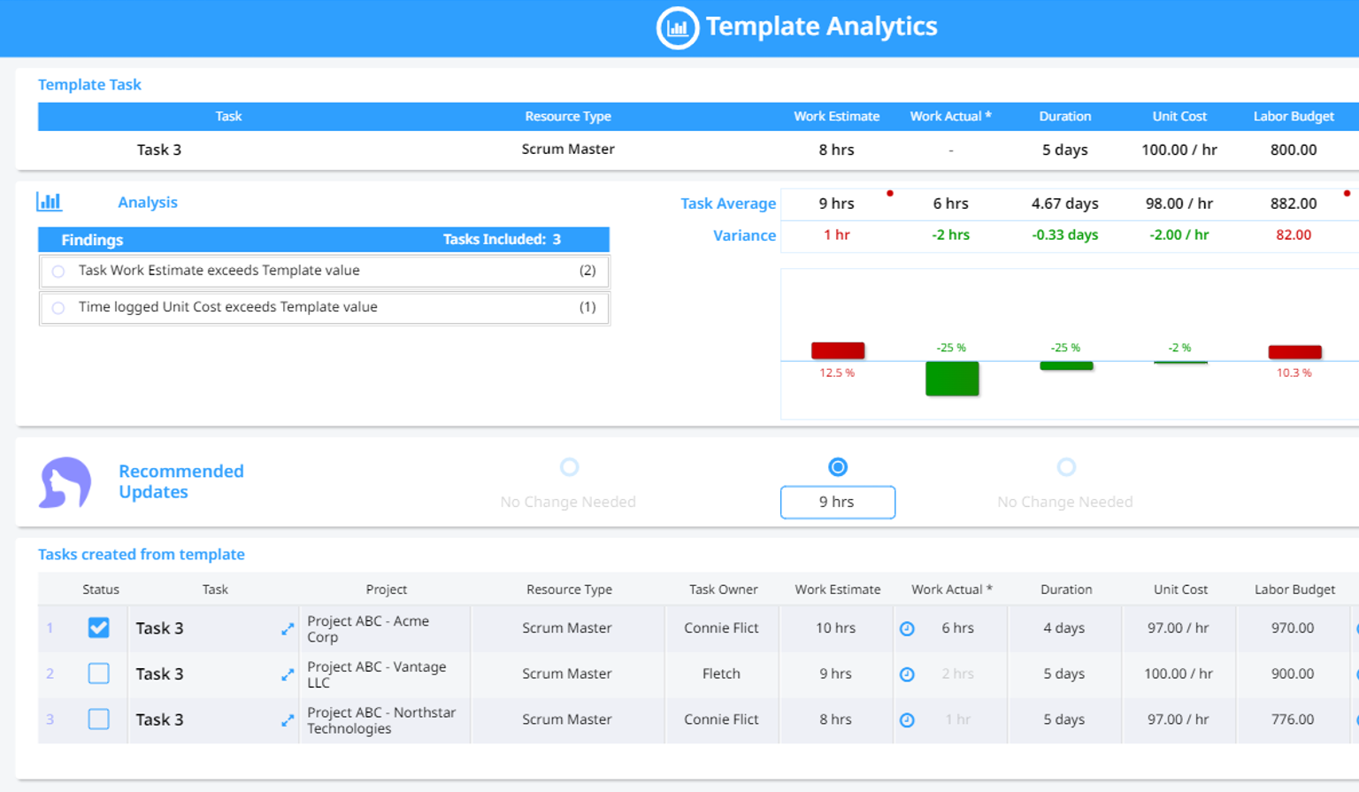
Task: Click the 9 hrs recommended update button
Action: (837, 502)
